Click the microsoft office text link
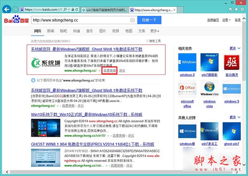Viewport: 248px width, 176px height. (187, 104)
